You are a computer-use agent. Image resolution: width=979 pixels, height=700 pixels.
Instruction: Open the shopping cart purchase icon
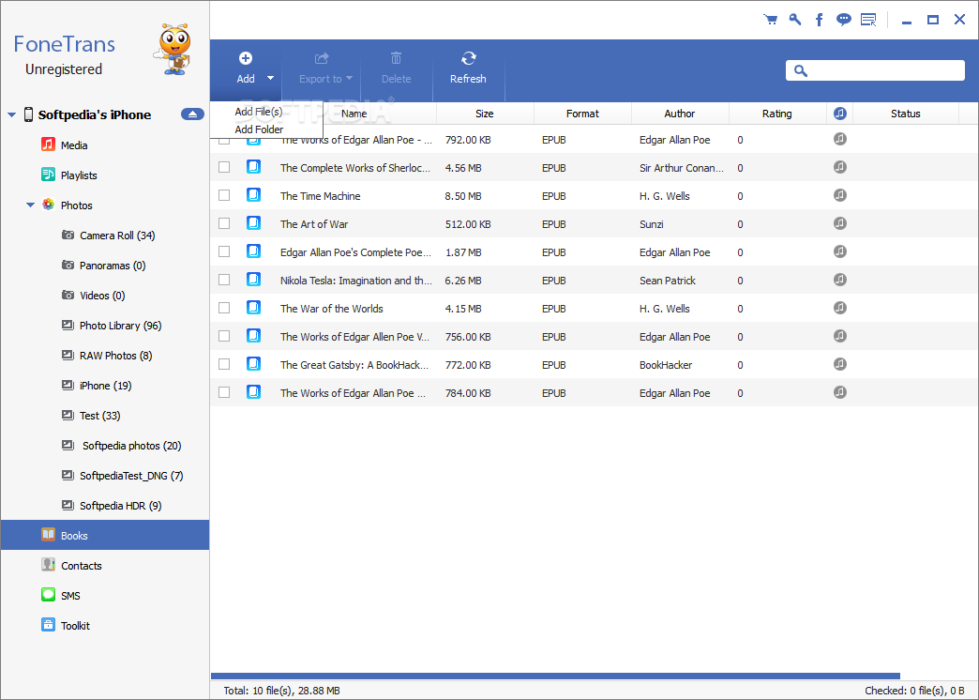(771, 20)
